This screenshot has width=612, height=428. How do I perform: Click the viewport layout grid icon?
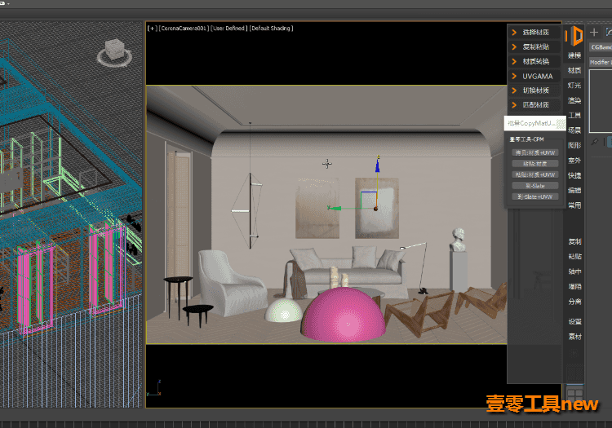(x=574, y=394)
